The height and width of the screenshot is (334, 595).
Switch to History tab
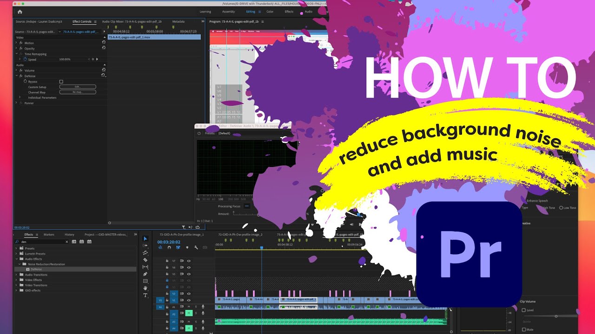point(69,235)
